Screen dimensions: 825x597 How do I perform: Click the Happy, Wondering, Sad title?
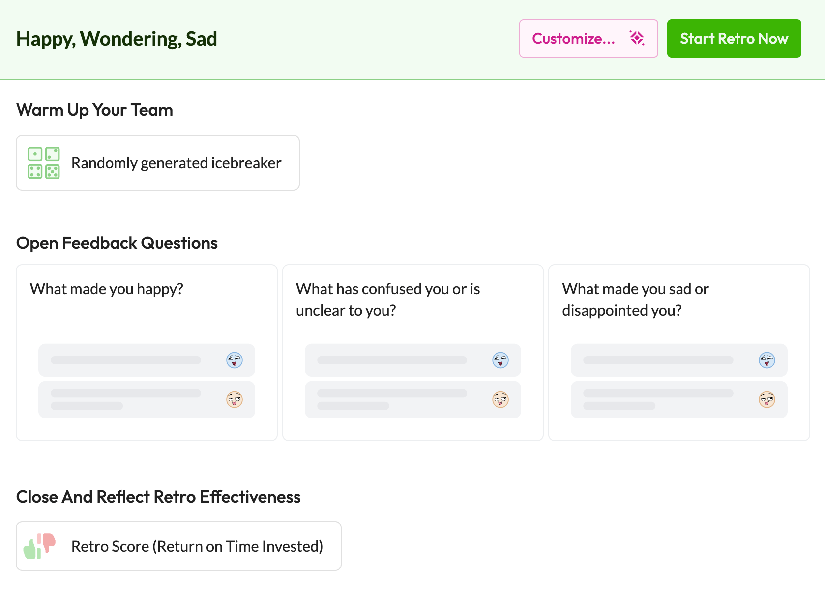click(117, 39)
